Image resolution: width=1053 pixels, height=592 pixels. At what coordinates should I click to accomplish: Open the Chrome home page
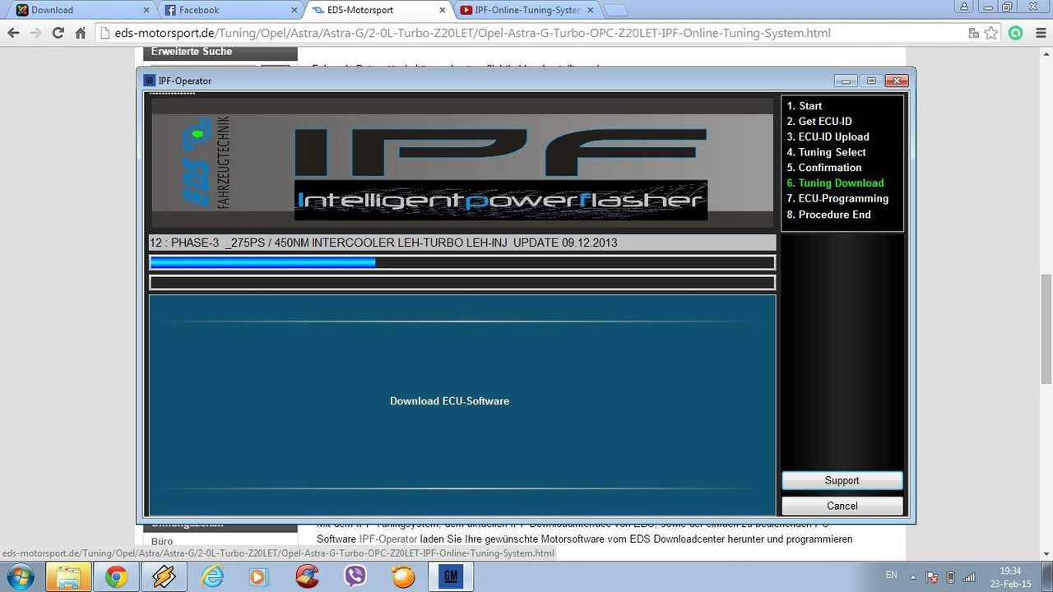[x=80, y=34]
